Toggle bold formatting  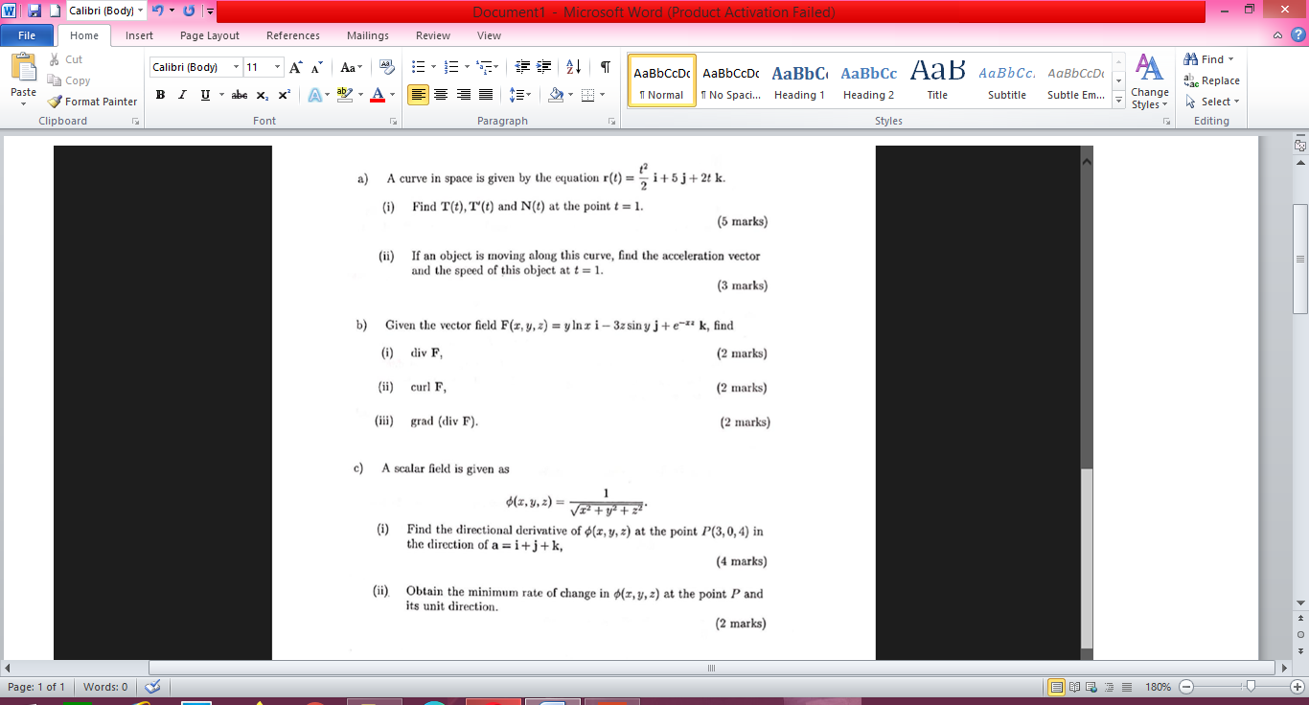point(160,95)
